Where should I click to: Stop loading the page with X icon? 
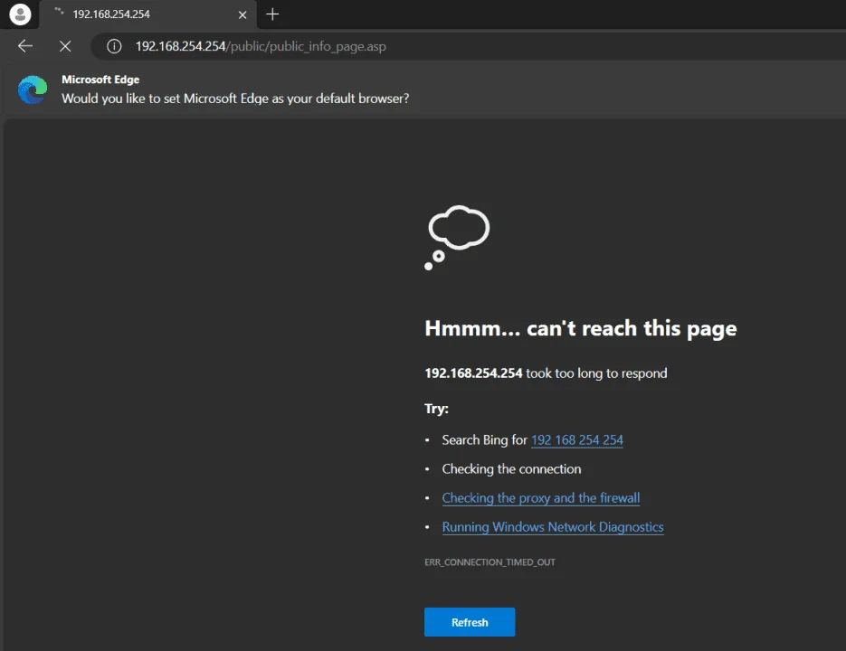[x=65, y=46]
